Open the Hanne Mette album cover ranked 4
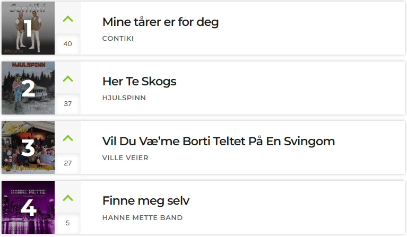The height and width of the screenshot is (237, 407). point(28,207)
